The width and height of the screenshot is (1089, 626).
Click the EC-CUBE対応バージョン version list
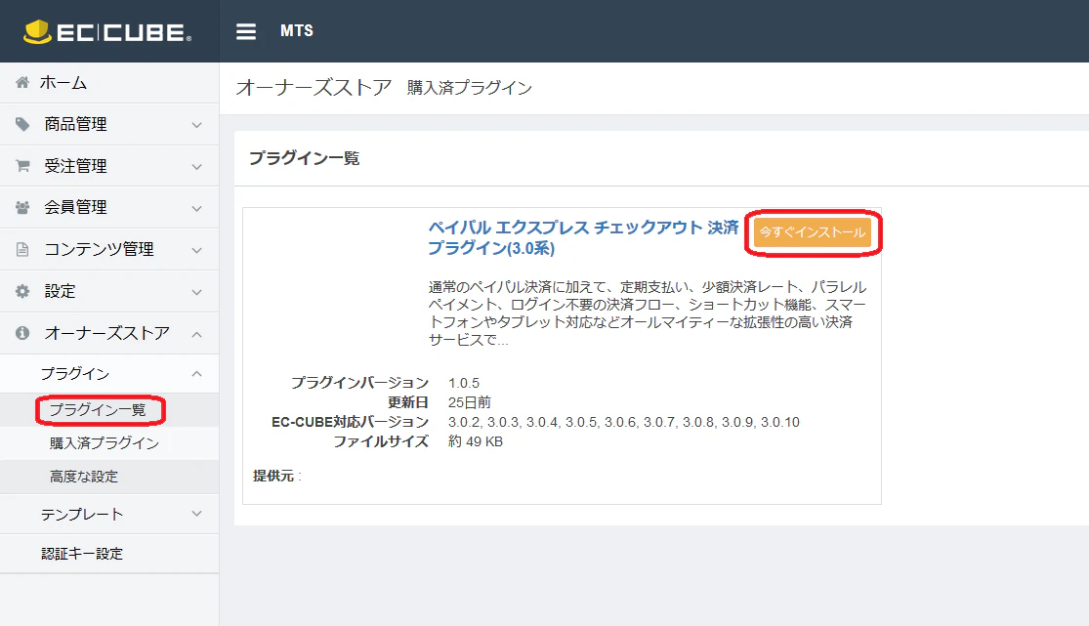click(x=624, y=422)
